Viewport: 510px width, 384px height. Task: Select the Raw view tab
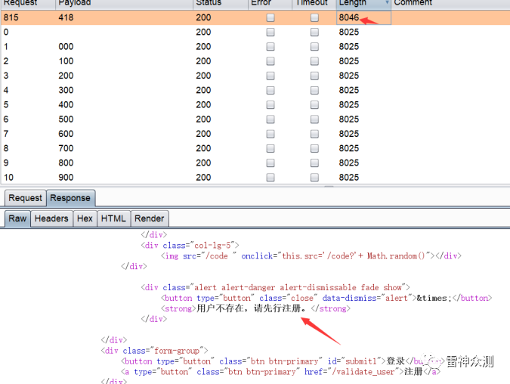coord(17,218)
